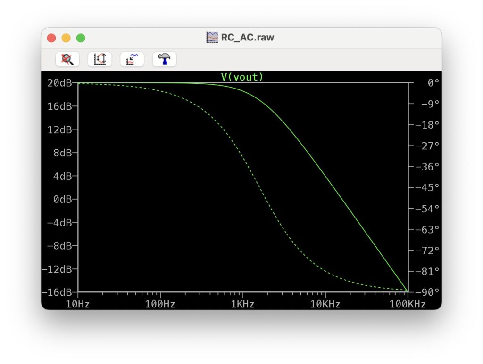Maximize the window with the green button
This screenshot has width=483, height=364.
tap(81, 38)
